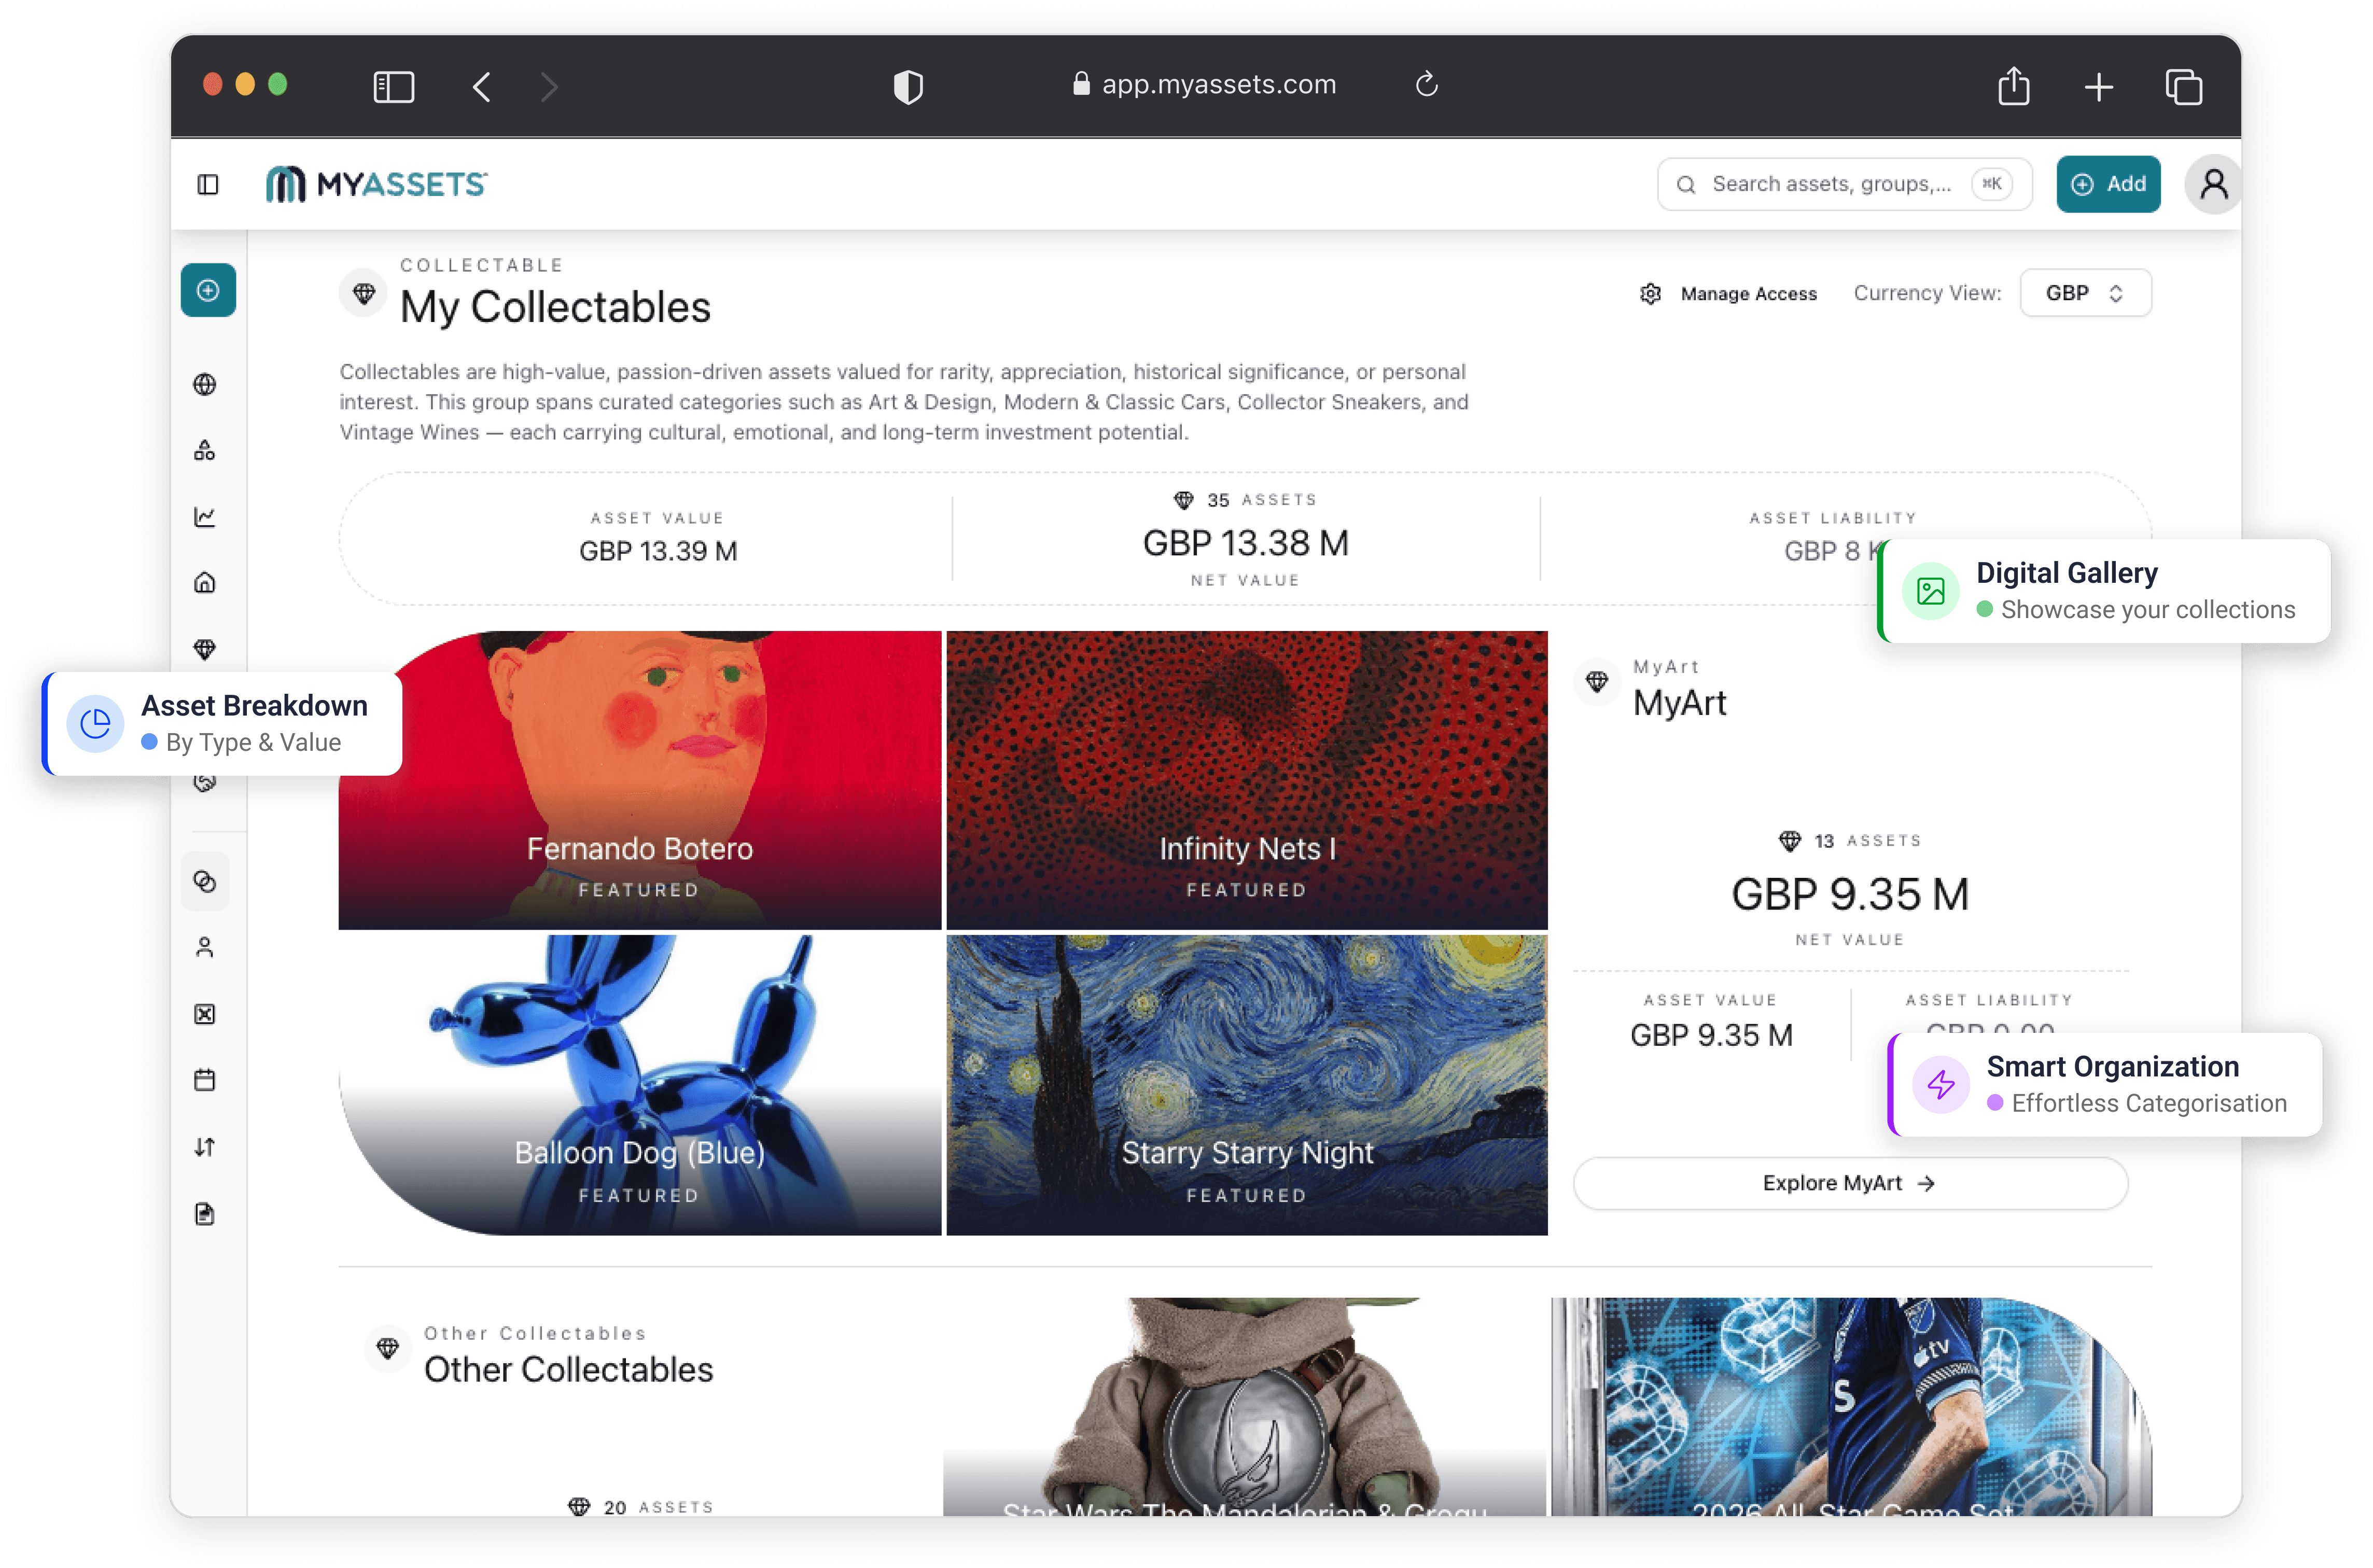Go forward in the browser
2373x1568 pixels.
coord(549,86)
